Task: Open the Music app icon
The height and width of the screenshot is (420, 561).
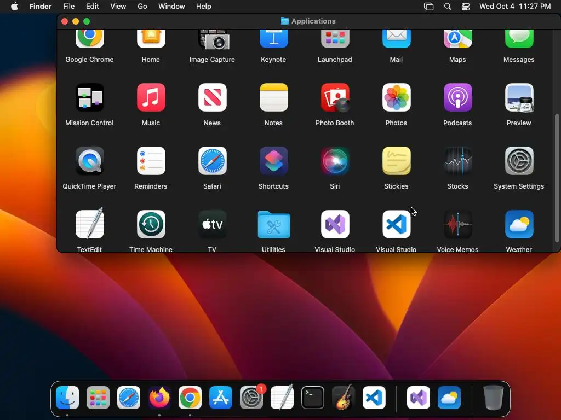Action: pos(151,97)
